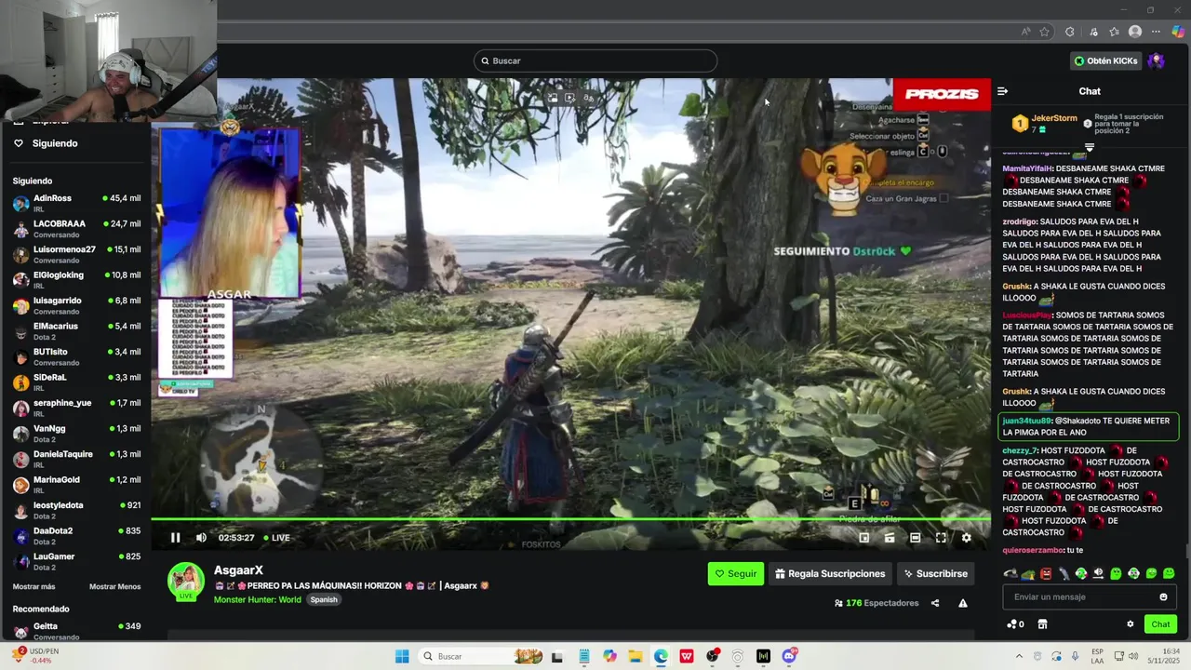1191x670 pixels.
Task: Show hidden system tray icons chevron
Action: (x=1019, y=656)
